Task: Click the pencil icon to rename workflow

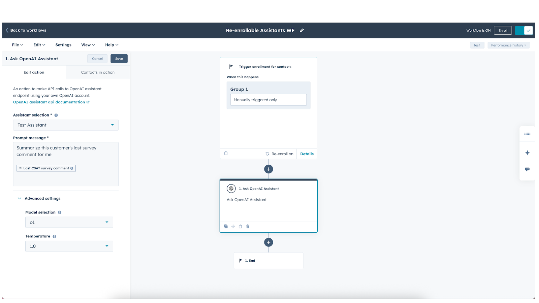Action: pos(302,30)
